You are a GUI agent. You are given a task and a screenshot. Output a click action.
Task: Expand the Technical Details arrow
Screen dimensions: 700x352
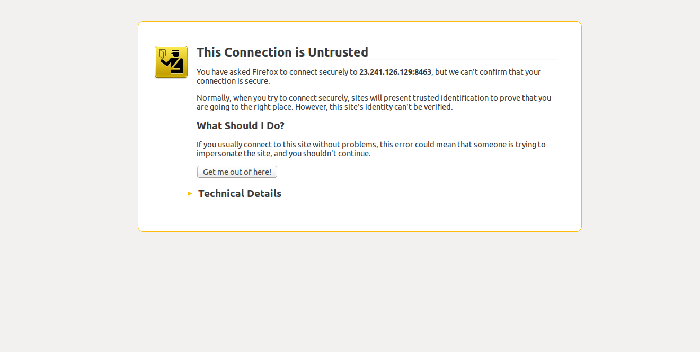tap(190, 194)
